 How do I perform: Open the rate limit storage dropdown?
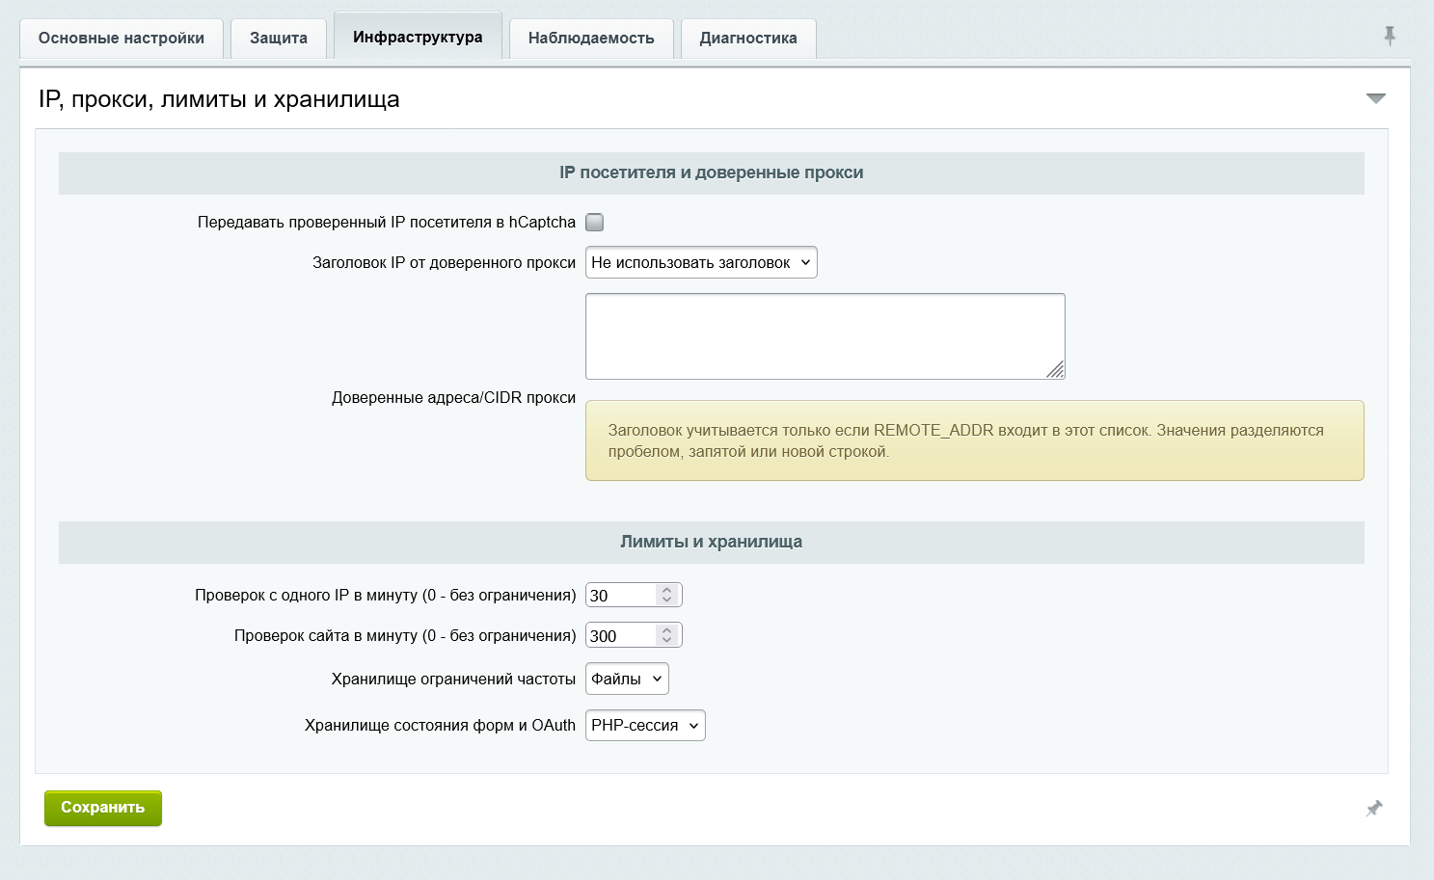[627, 679]
